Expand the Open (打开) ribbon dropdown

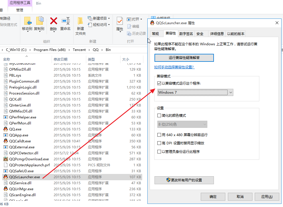(x=141, y=19)
